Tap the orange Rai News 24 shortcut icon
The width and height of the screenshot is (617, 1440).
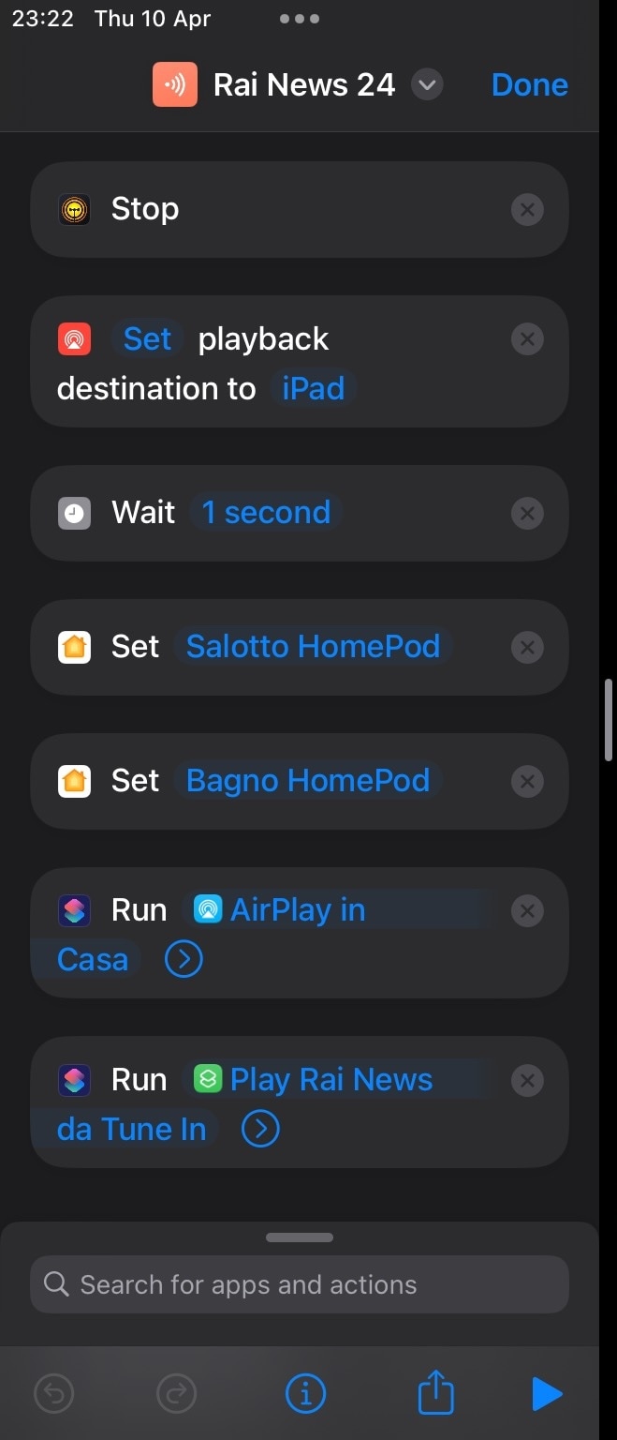tap(175, 84)
